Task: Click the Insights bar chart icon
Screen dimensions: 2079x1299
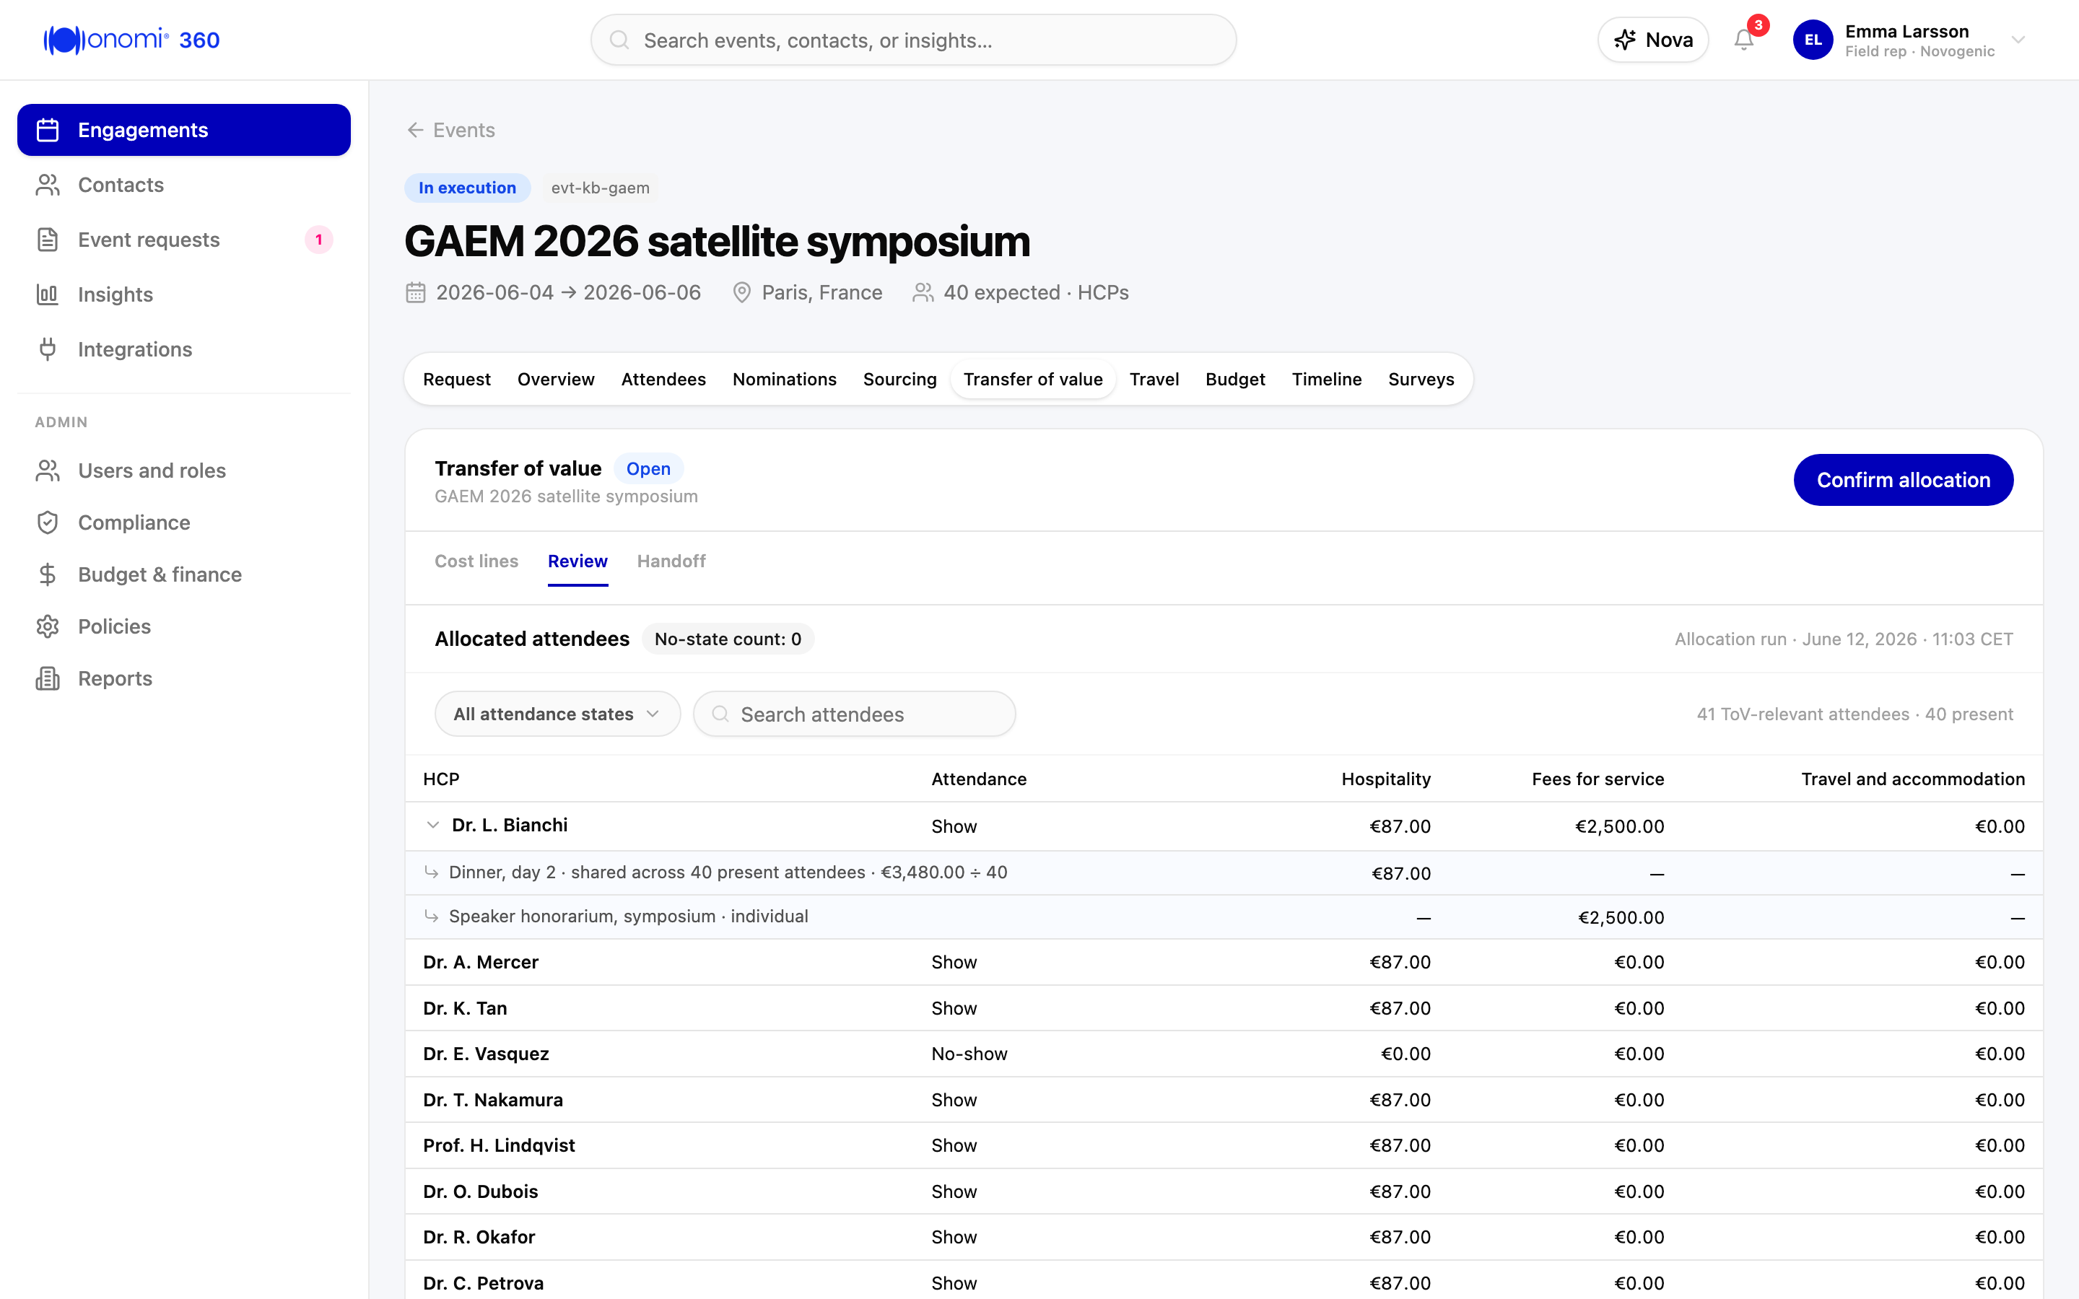Action: 48,294
